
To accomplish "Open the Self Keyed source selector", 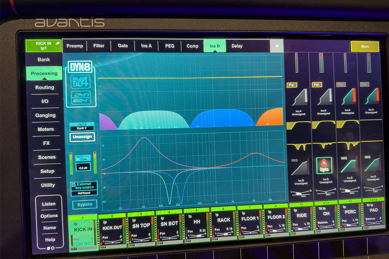I will click(x=84, y=193).
